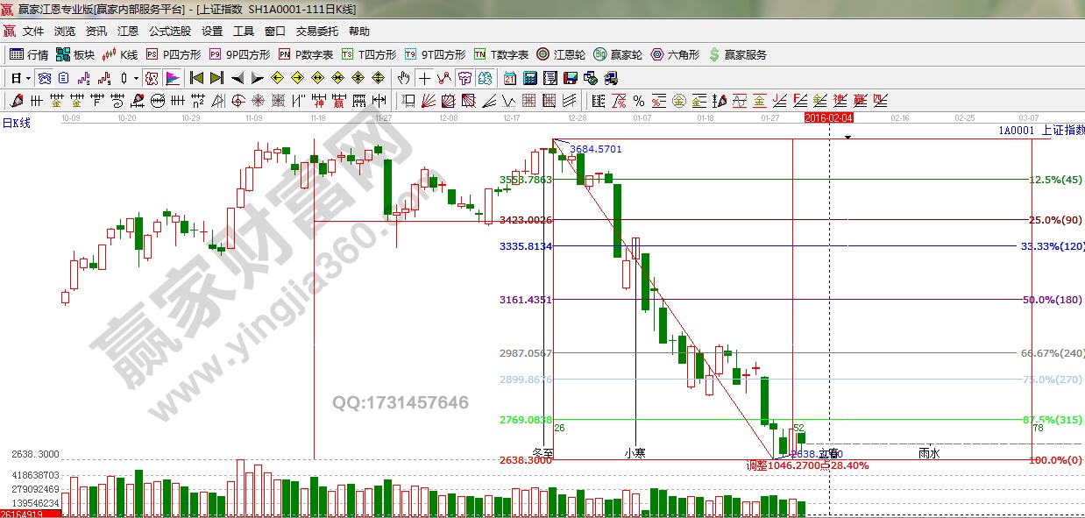Open the 公式选股 menu
The image size is (1085, 518).
(169, 32)
